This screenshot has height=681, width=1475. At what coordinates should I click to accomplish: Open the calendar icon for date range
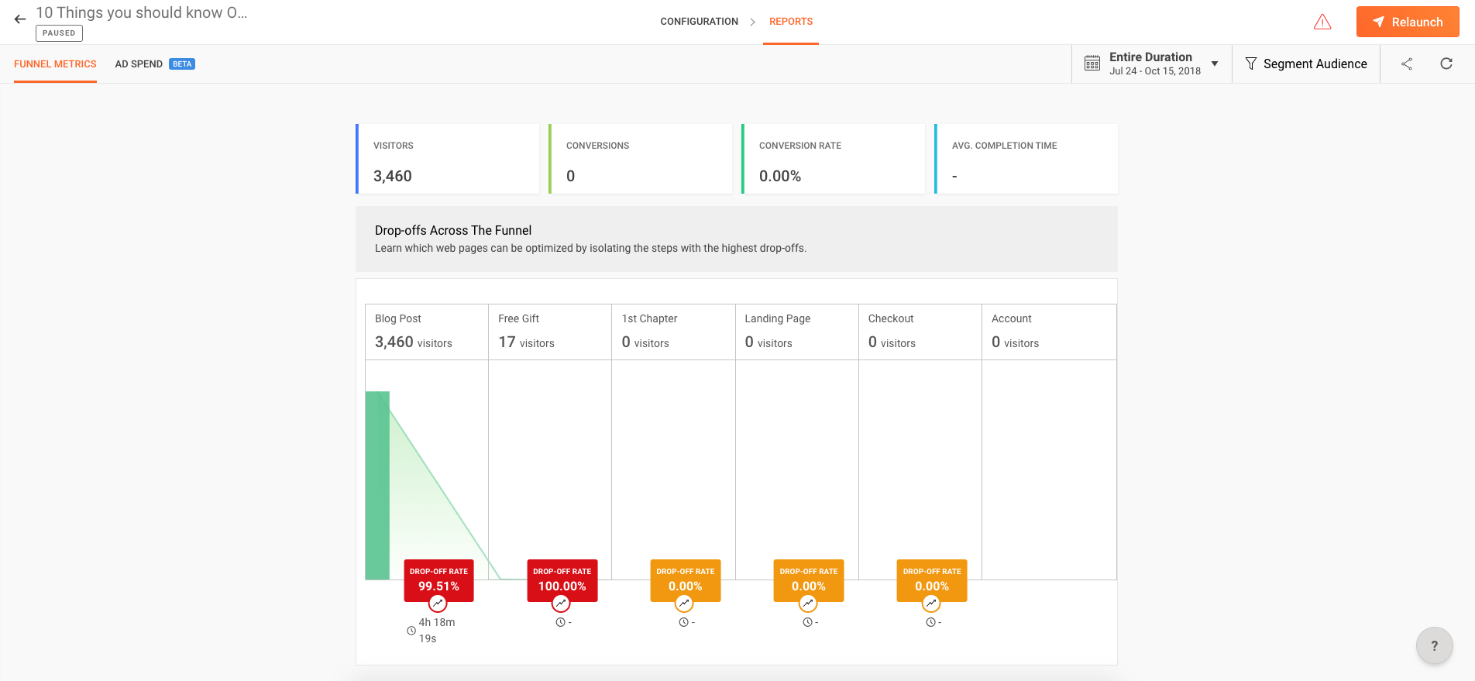pos(1092,64)
